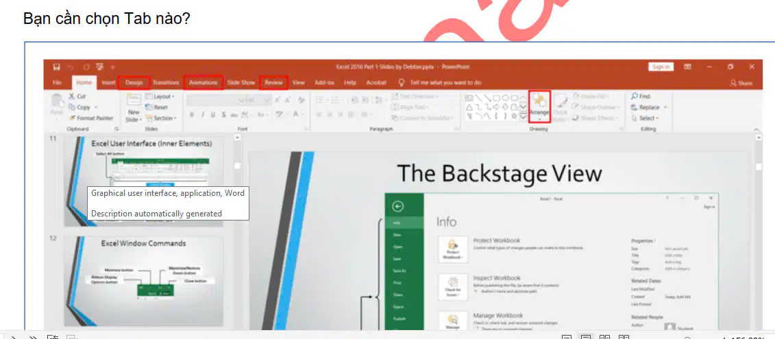Click the Quick Styles button
Image resolution: width=775 pixels, height=339 pixels.
point(561,107)
